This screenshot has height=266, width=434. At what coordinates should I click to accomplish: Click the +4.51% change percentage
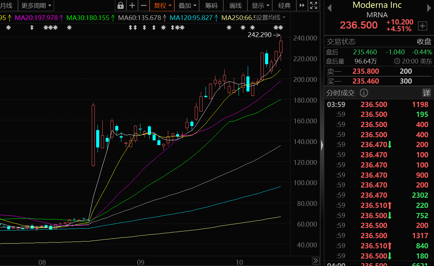click(x=399, y=29)
